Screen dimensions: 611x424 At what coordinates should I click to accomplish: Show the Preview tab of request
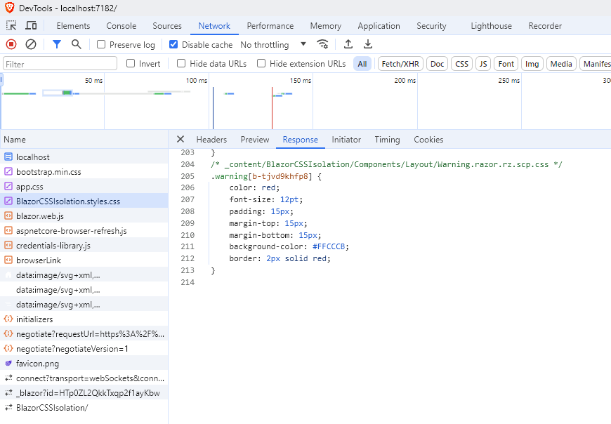[255, 140]
